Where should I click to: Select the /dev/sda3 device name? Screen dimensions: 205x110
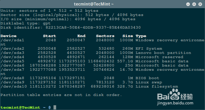(x=12, y=53)
